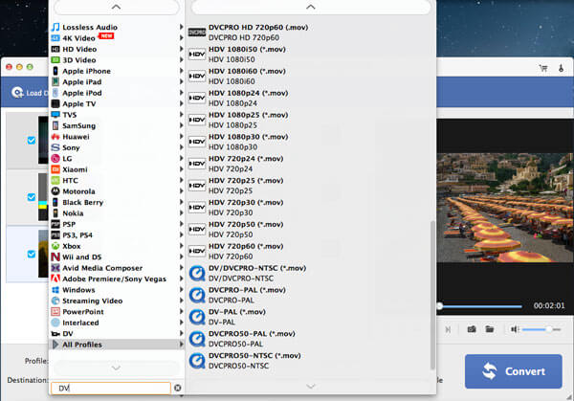This screenshot has width=574, height=401.
Task: Click the PowerPoint category icon
Action: click(55, 312)
